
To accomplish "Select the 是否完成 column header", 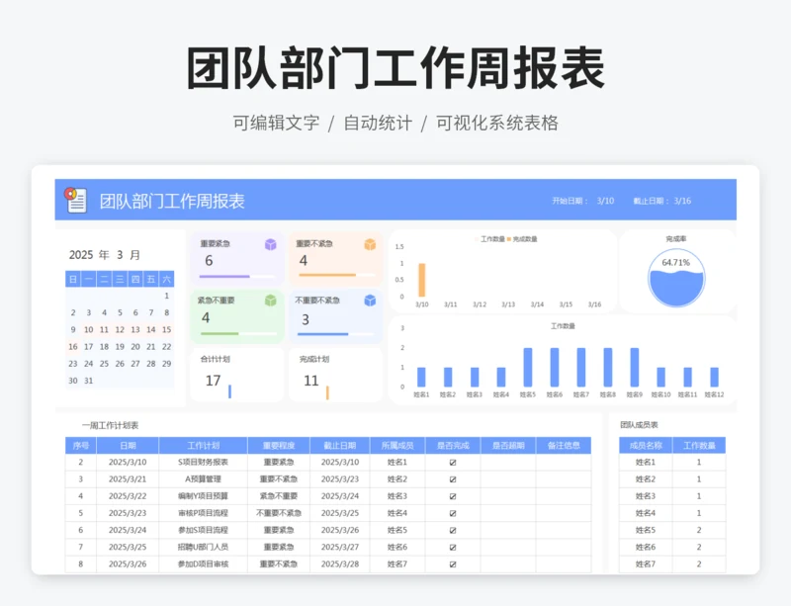I will (453, 446).
